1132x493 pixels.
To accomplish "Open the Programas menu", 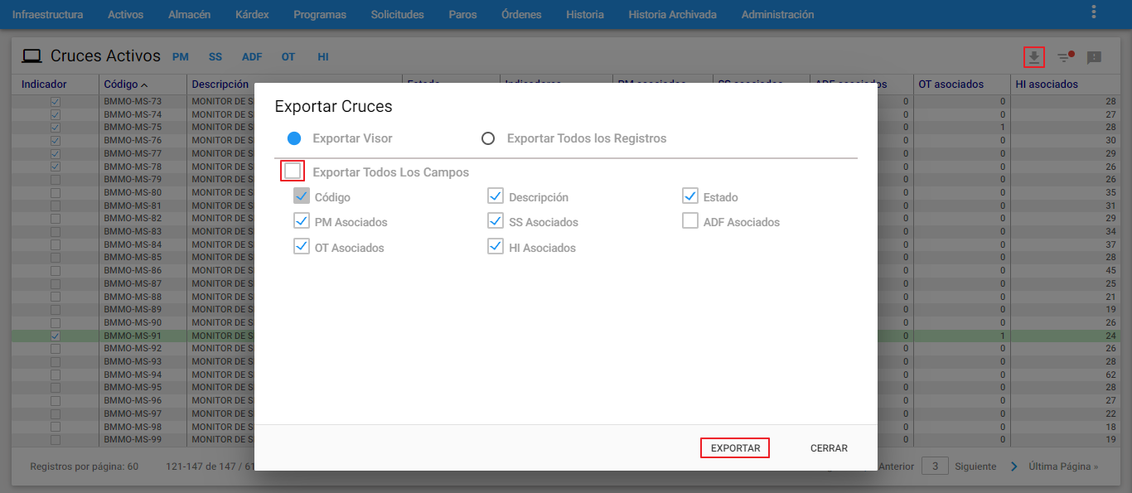I will point(320,15).
